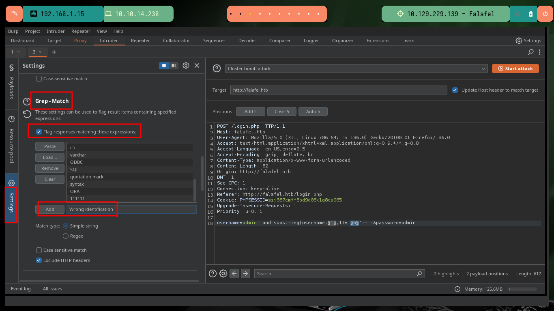Switch to the alternate panel layout icon
The image size is (554, 311).
pyautogui.click(x=174, y=66)
